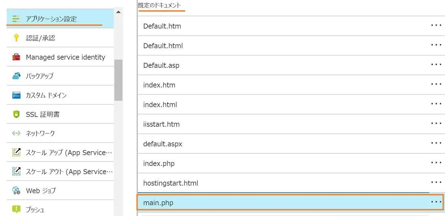Open more options for index.html
Viewport: 445px width, 216px height.
point(436,104)
